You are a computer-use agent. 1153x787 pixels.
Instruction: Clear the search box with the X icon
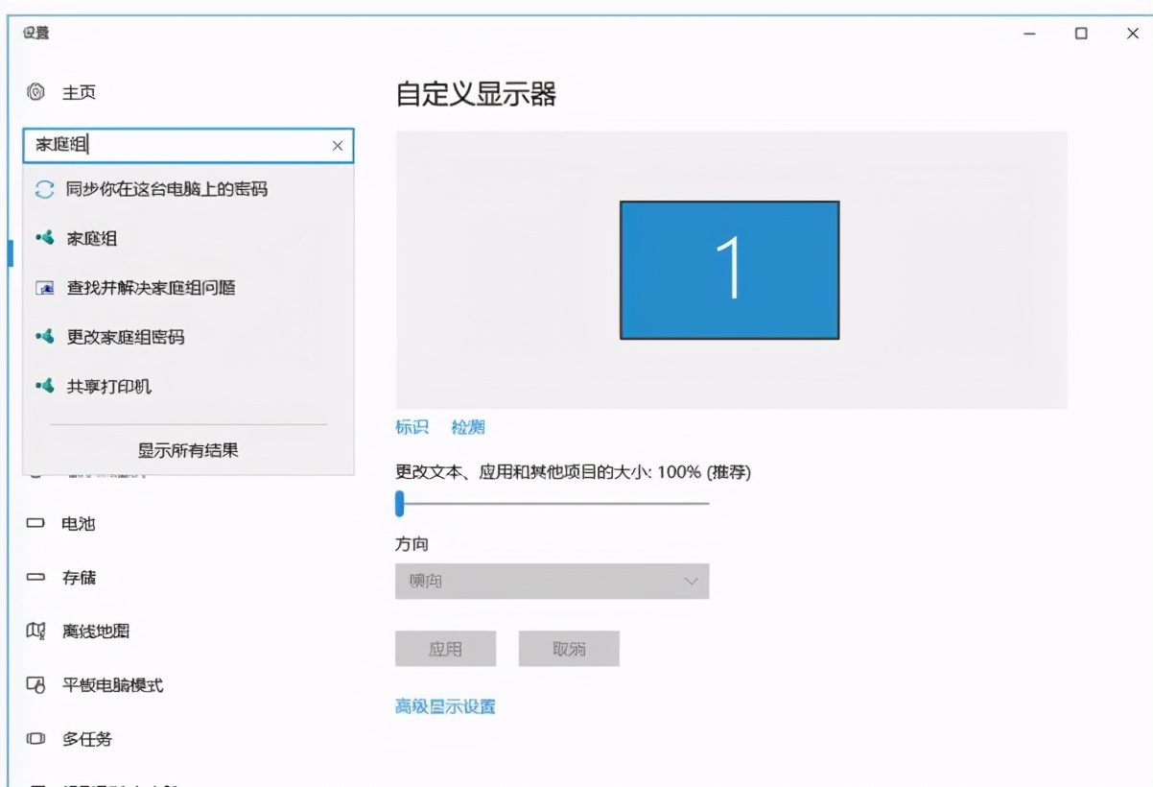tap(337, 145)
